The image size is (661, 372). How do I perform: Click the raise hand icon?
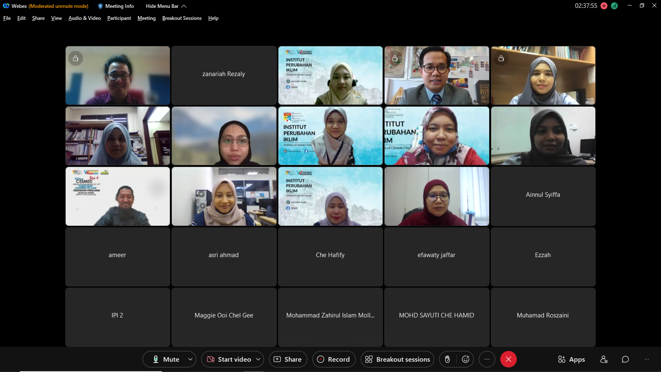447,359
